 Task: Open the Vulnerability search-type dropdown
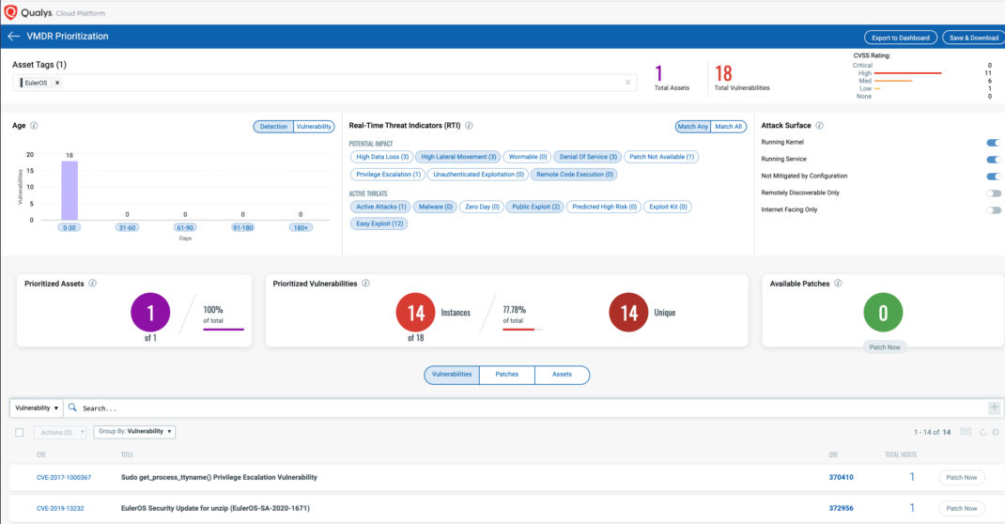click(37, 408)
